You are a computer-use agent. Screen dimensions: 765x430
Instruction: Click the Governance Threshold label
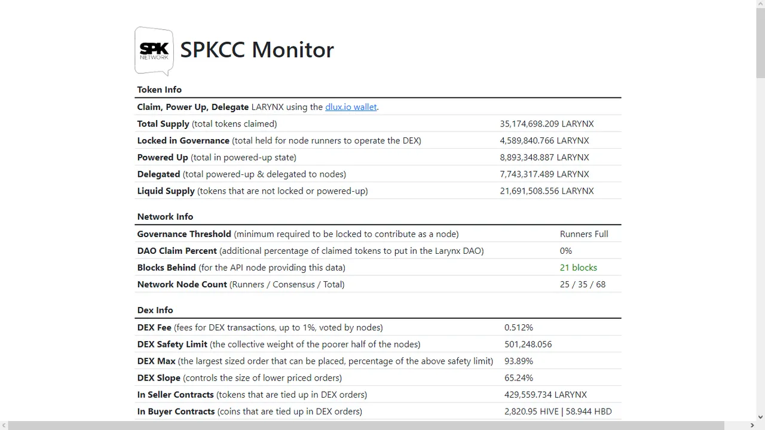tap(184, 234)
